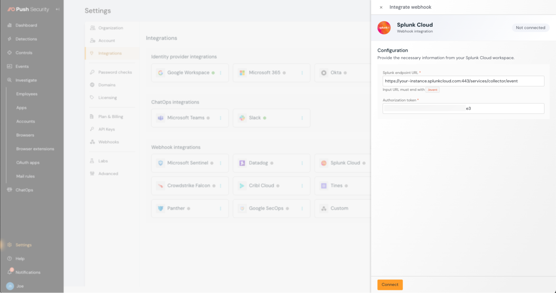This screenshot has width=556, height=293.
Task: Collapse the sidebar with the arrow icon
Action: pos(58,9)
